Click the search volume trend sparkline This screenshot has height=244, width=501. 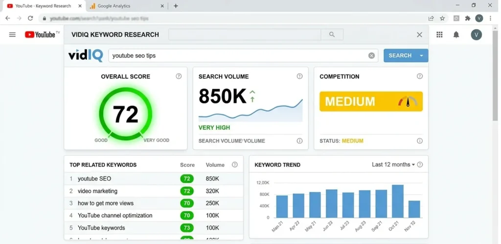pos(250,111)
